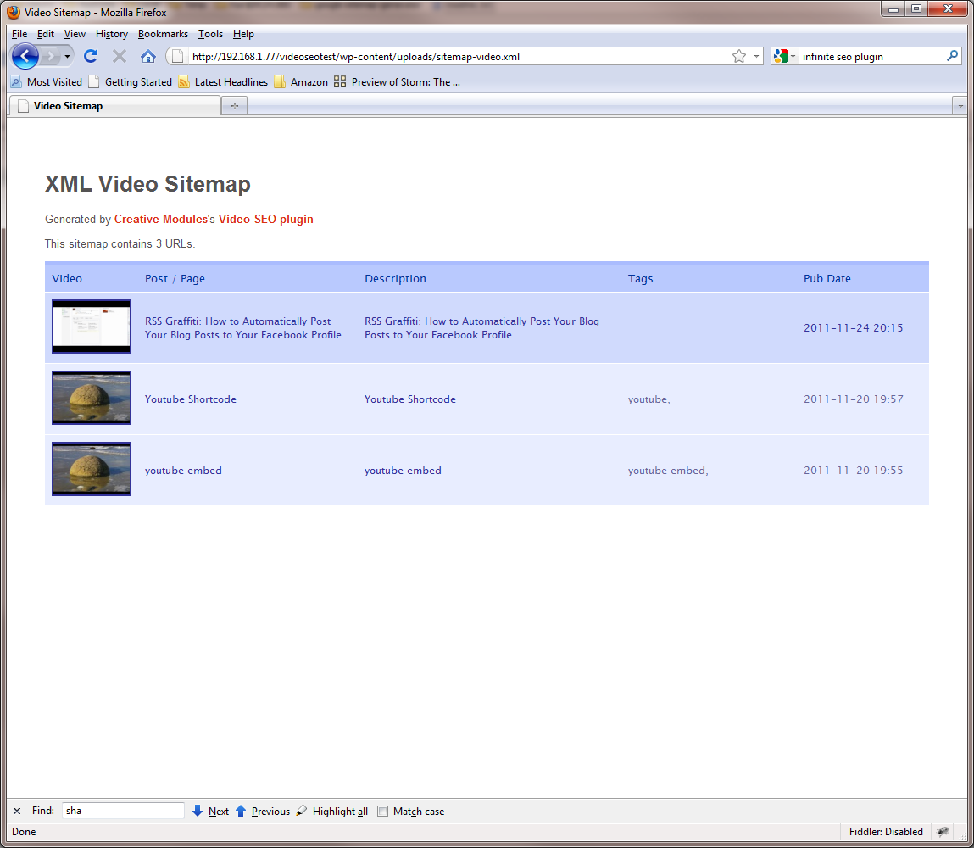The width and height of the screenshot is (974, 848).
Task: Click the Tags column header
Action: click(640, 278)
